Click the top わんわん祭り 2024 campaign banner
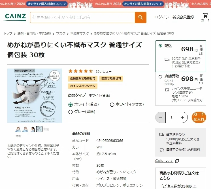The height and width of the screenshot is (189, 211). (105, 4)
